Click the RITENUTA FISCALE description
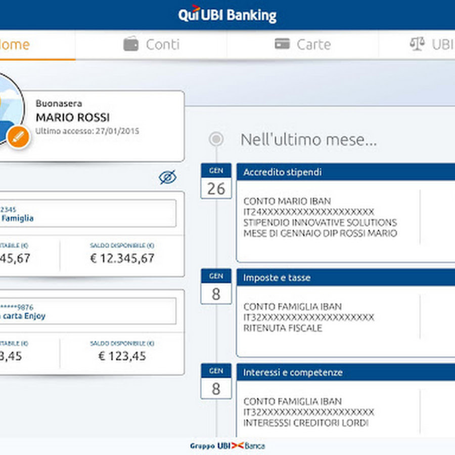 coord(283,328)
